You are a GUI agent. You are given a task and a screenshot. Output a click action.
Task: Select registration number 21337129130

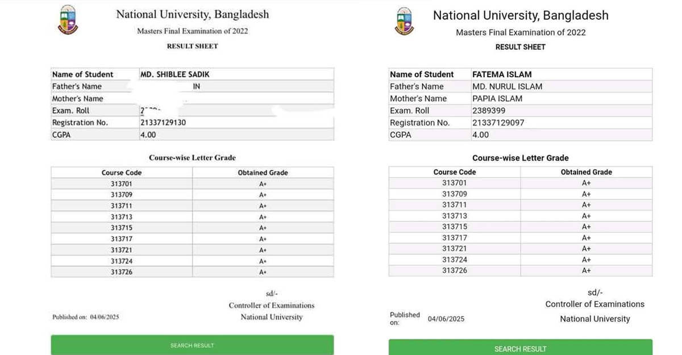163,123
